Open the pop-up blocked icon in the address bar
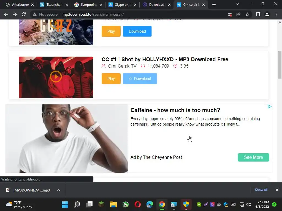This screenshot has height=211, width=282. [x=230, y=14]
